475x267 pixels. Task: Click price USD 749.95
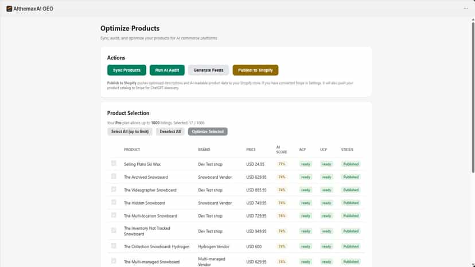(256, 203)
